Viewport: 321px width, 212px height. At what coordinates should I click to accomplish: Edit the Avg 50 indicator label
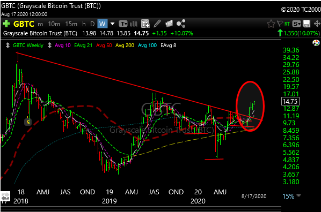[x=104, y=46]
